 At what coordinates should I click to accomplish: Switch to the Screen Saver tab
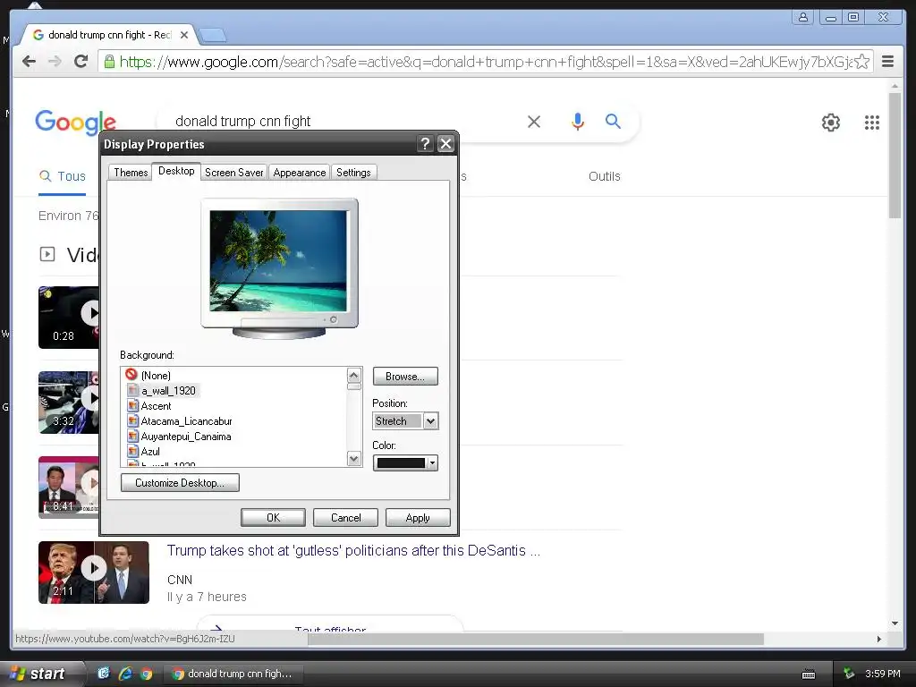233,173
